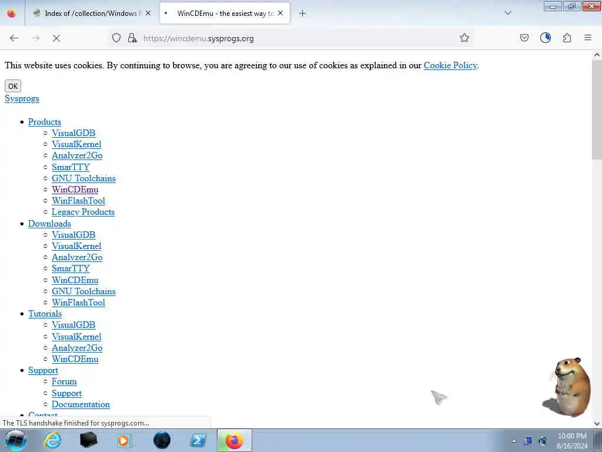Show hidden system tray icons arrow
Viewport: 602px width, 452px height.
point(514,441)
